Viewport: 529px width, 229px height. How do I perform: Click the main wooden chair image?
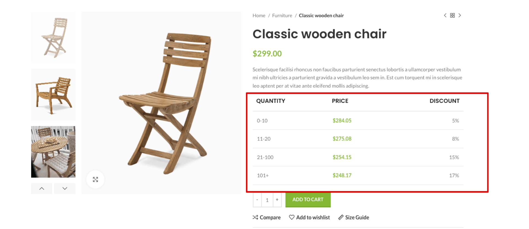tap(161, 103)
